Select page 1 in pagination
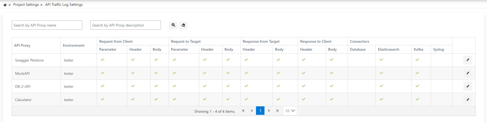The image size is (487, 122). pos(260,111)
